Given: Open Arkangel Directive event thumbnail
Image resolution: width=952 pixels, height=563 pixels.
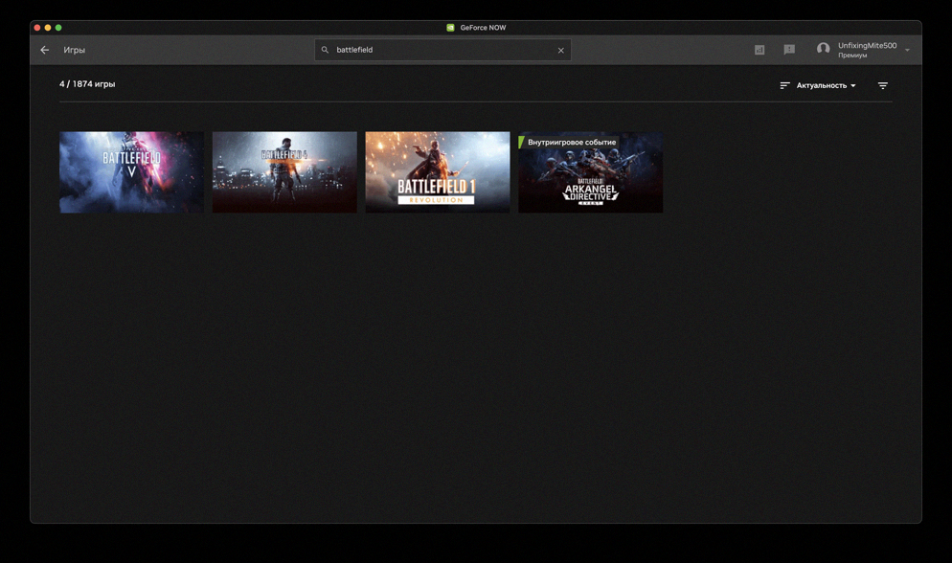Looking at the screenshot, I should pyautogui.click(x=591, y=172).
